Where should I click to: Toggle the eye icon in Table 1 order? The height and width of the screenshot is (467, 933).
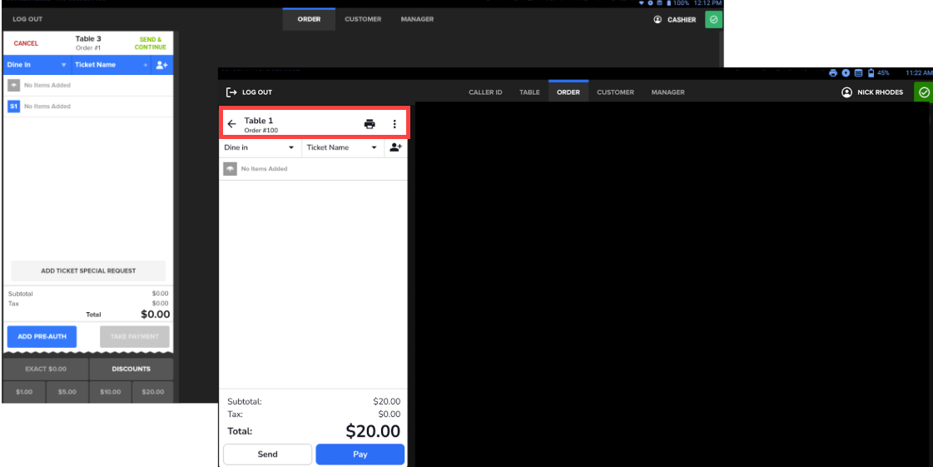tap(231, 169)
